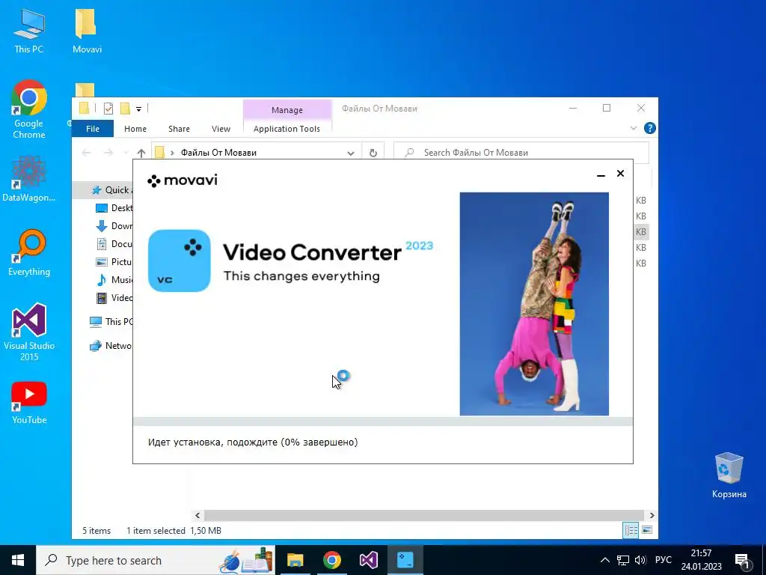Screen dimensions: 766x575
Task: Click New Folder quick access icon
Action: coord(125,108)
